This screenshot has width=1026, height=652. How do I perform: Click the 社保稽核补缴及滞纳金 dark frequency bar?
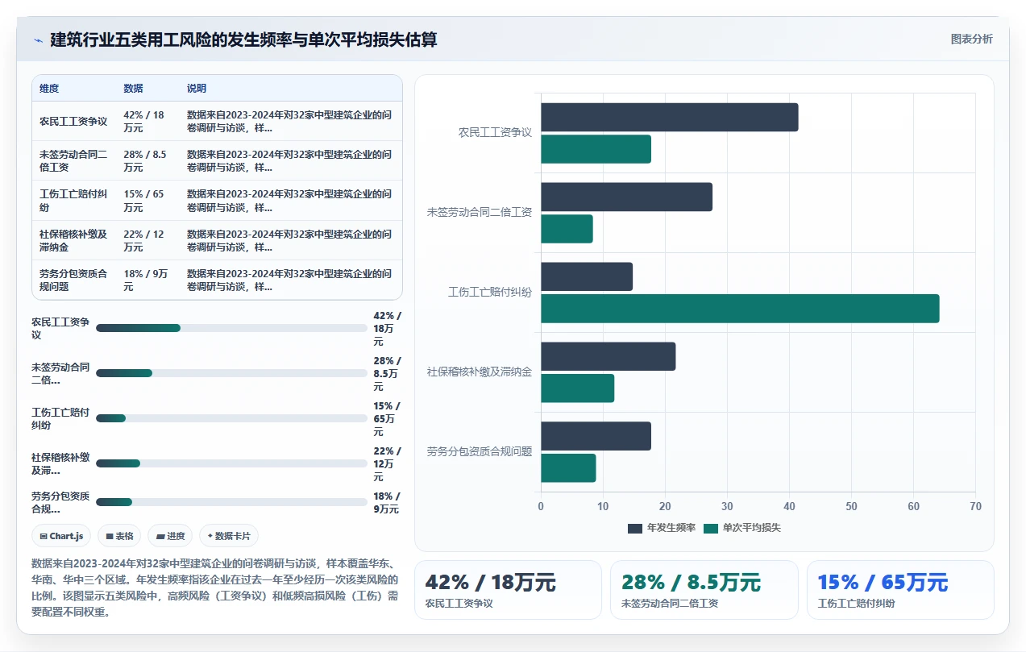pyautogui.click(x=609, y=356)
